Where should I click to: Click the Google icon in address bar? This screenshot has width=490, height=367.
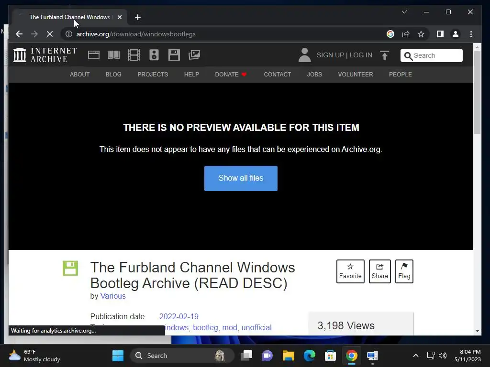point(390,34)
